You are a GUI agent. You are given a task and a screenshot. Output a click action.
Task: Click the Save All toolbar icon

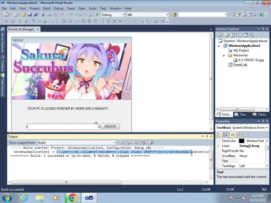[35, 15]
